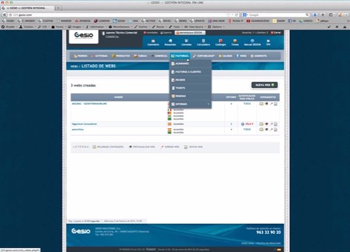
Task: Click the Gesio logo in the header
Action: tap(84, 35)
